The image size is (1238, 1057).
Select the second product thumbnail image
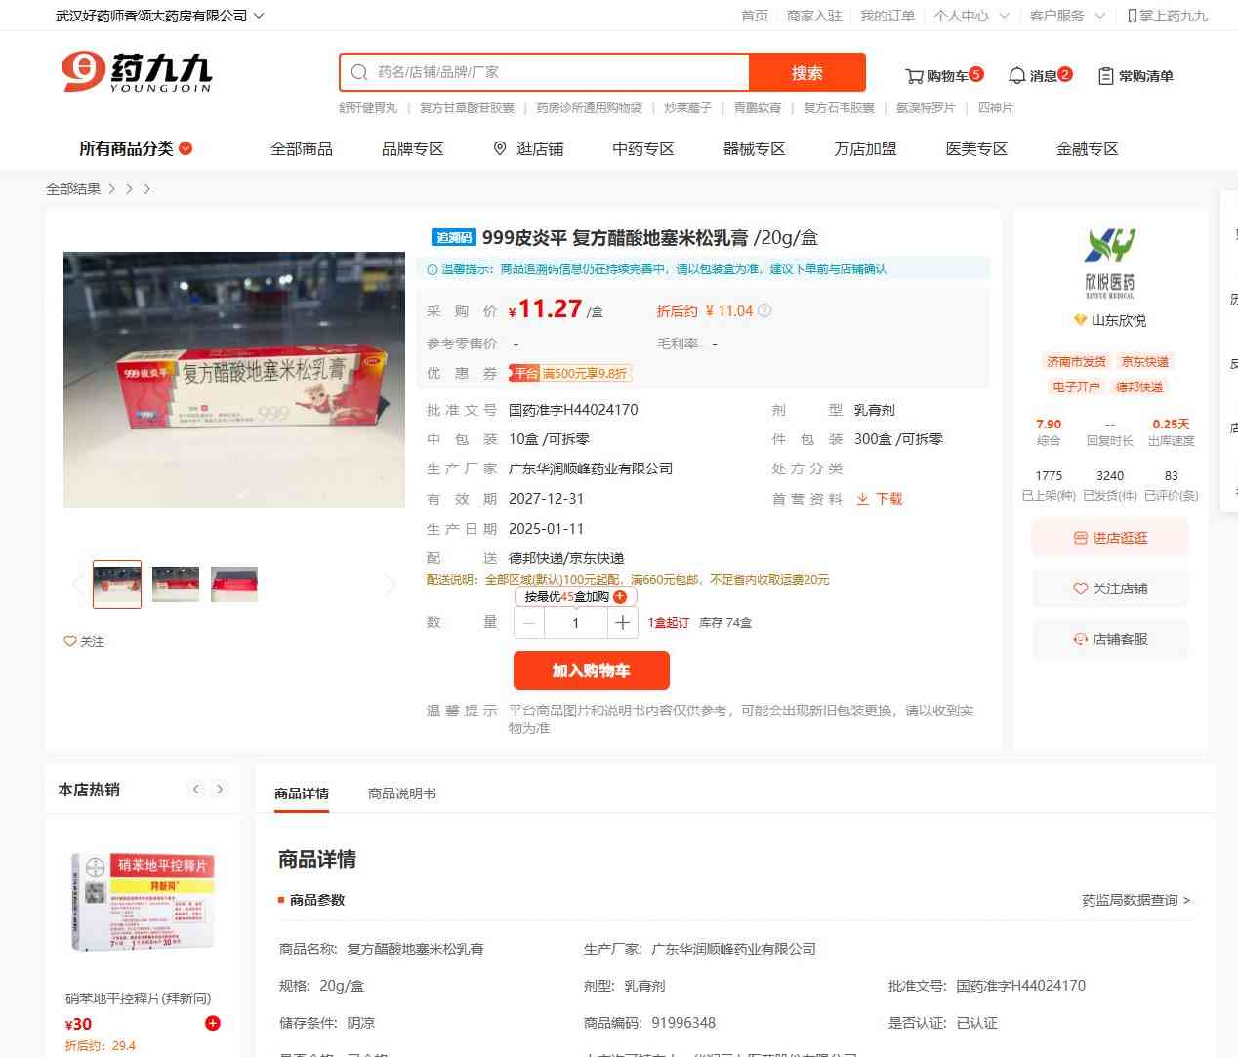[x=176, y=585]
